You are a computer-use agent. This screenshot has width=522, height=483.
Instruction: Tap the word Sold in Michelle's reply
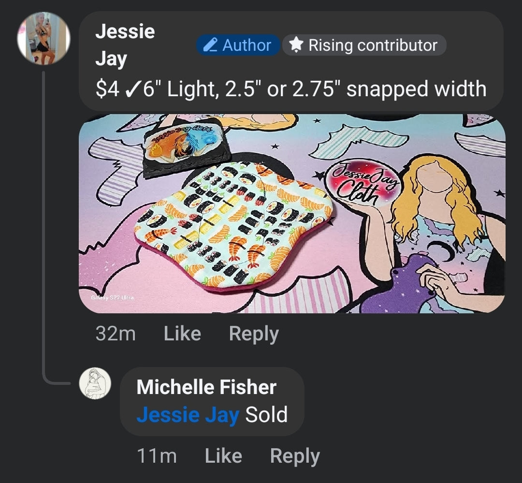click(266, 414)
